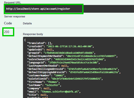The height and width of the screenshot is (98, 134).
Task: Click the defaultPaymentMethodId value
Action: (x=91, y=56)
